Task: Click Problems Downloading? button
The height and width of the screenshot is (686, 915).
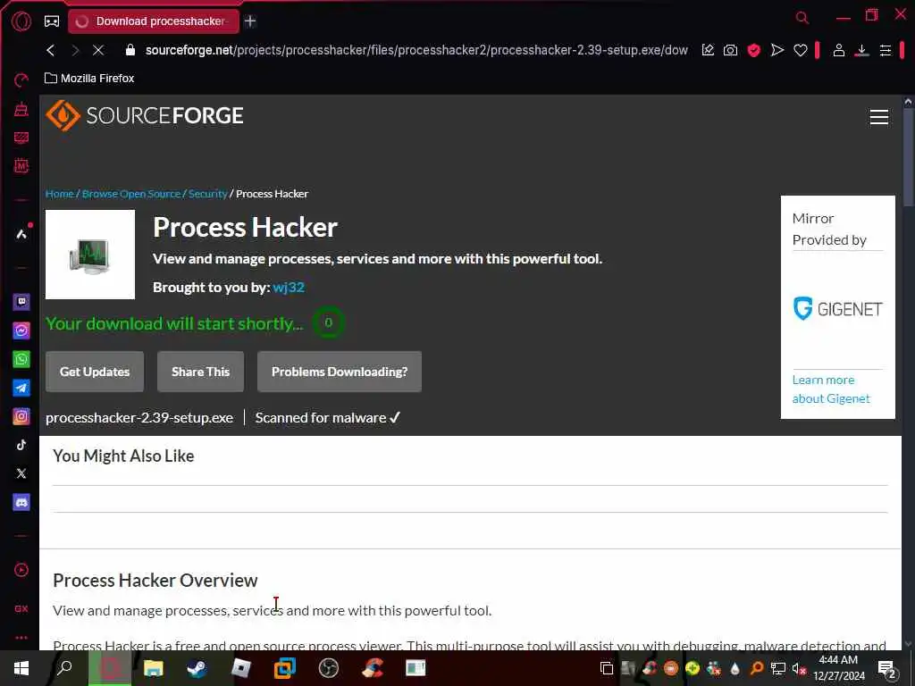Action: 339,372
